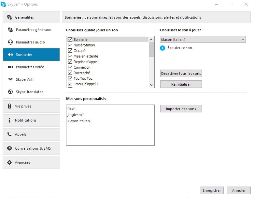Click Désactiver tous les sons button
This screenshot has width=254, height=198.
181,74
